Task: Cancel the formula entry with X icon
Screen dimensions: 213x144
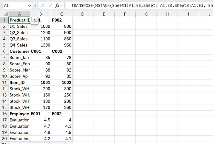Action: [x=43, y=5]
